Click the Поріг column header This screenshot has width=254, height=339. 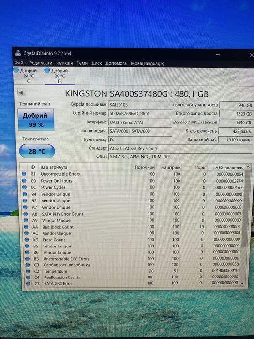point(200,168)
